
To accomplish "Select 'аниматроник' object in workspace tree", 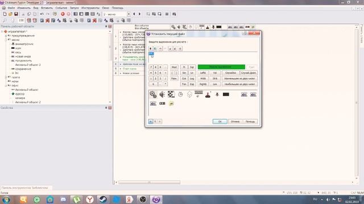I will pyautogui.click(x=24, y=44).
